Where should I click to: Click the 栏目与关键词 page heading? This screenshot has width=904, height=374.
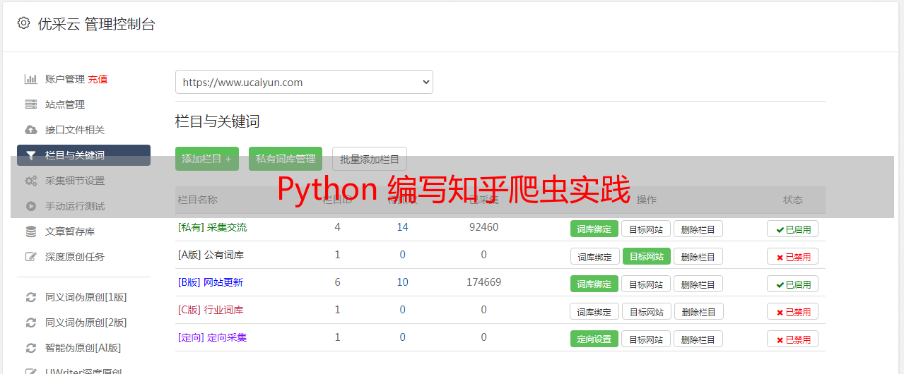pyautogui.click(x=218, y=121)
